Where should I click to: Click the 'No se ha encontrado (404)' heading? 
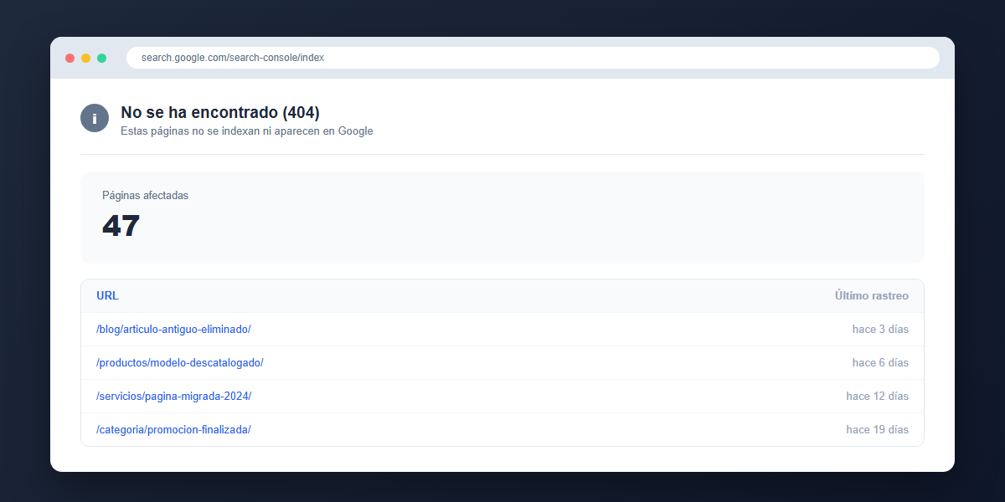click(220, 112)
